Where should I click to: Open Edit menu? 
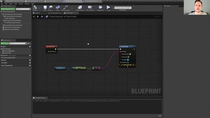(6, 4)
